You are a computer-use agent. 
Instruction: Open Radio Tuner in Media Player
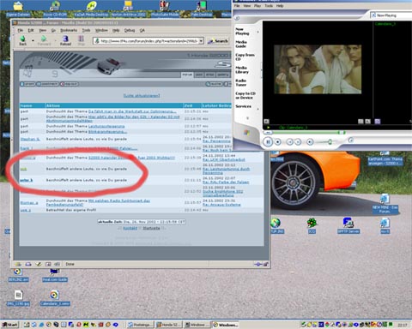tap(241, 82)
